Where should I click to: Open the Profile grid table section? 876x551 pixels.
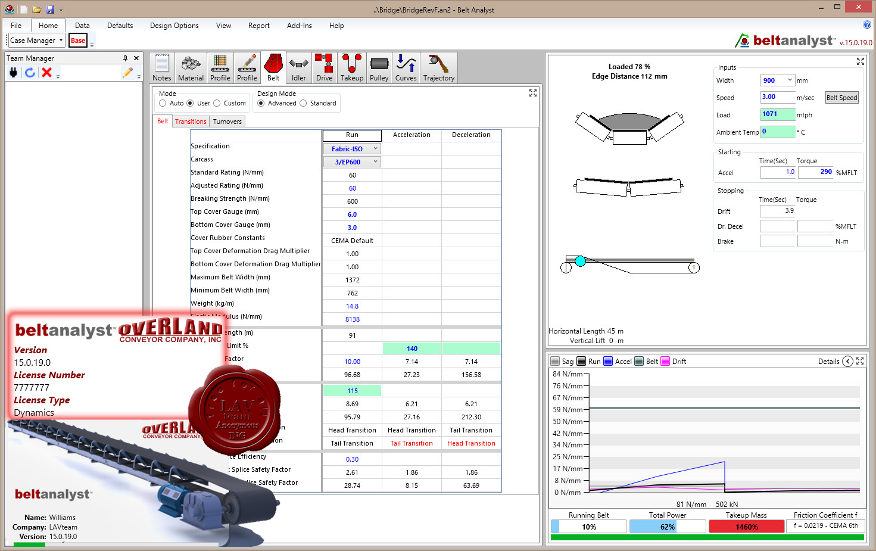220,68
